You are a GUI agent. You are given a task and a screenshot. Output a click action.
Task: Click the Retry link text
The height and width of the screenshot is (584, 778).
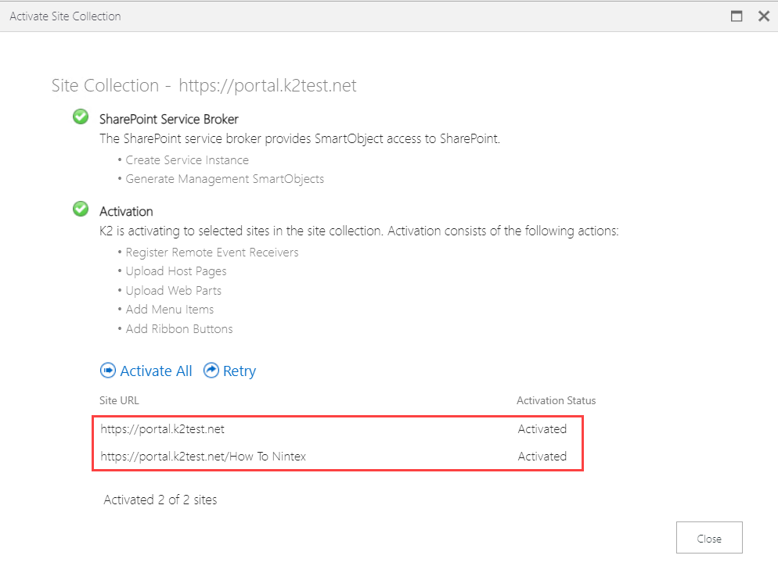point(240,371)
